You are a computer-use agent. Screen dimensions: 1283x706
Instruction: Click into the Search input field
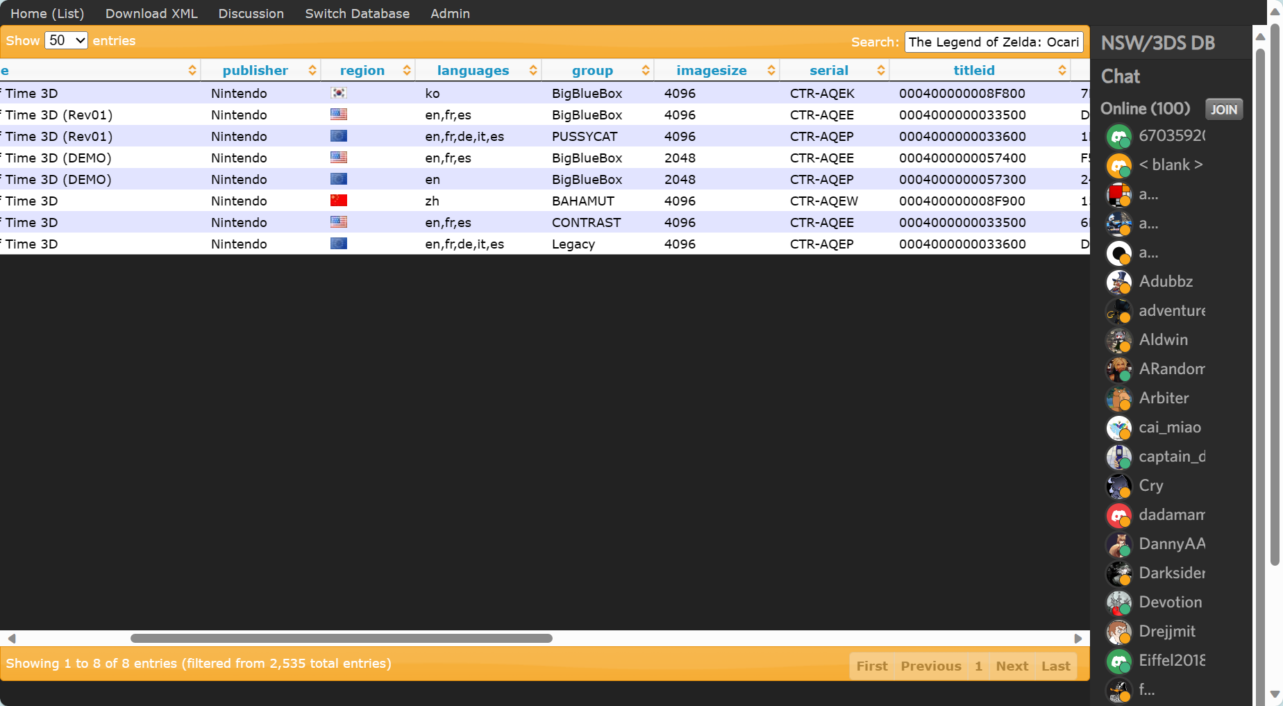994,42
